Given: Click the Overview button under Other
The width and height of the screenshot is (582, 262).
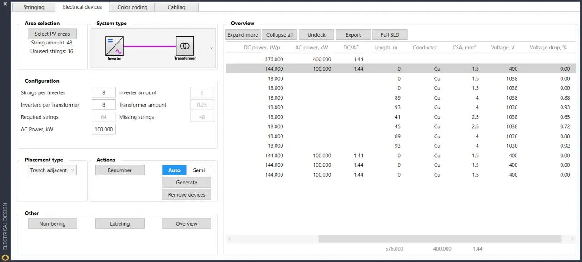Looking at the screenshot, I should coord(186,223).
